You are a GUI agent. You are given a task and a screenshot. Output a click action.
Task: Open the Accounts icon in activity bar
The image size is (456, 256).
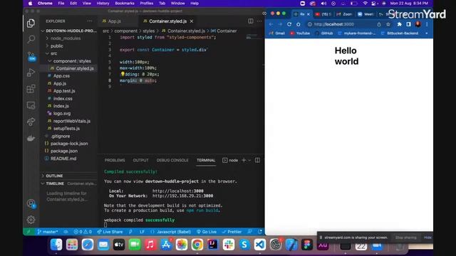31,203
